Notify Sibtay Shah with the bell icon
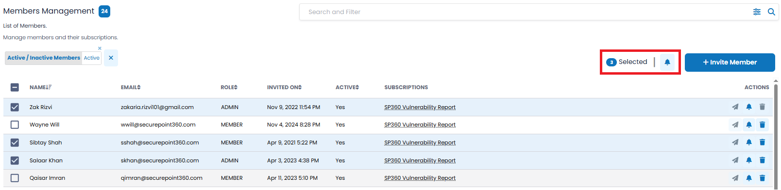Screen dimensions: 781x190 click(x=749, y=142)
